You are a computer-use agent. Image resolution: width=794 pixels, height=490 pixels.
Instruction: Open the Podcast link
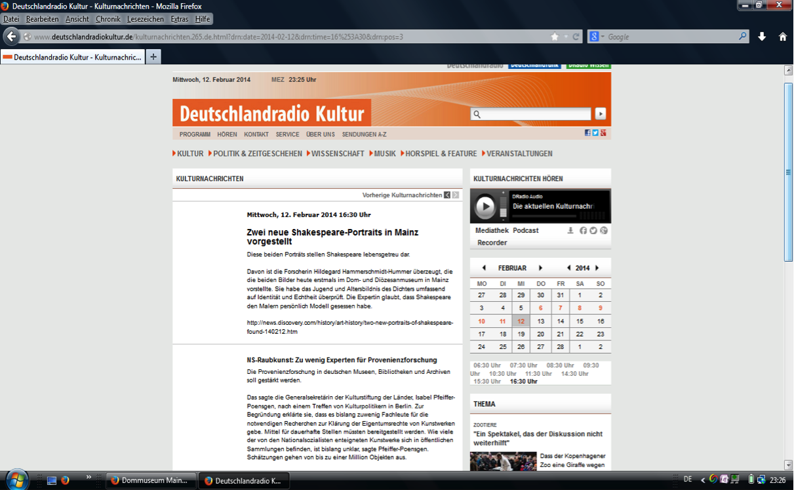click(x=526, y=230)
